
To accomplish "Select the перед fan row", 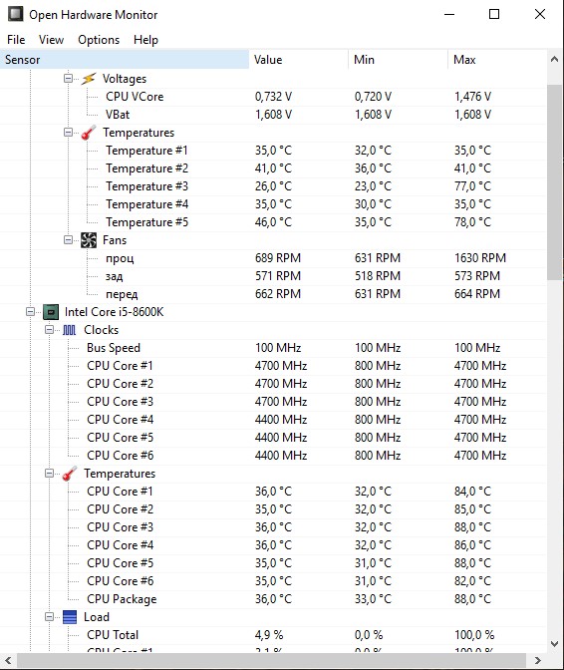I will click(273, 294).
